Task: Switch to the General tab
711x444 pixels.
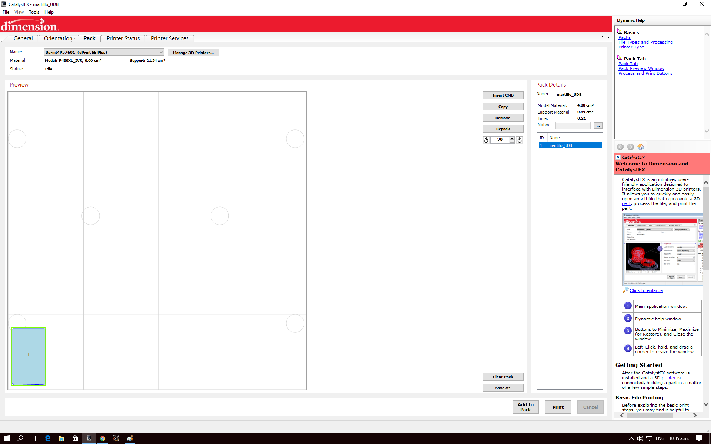Action: click(23, 38)
